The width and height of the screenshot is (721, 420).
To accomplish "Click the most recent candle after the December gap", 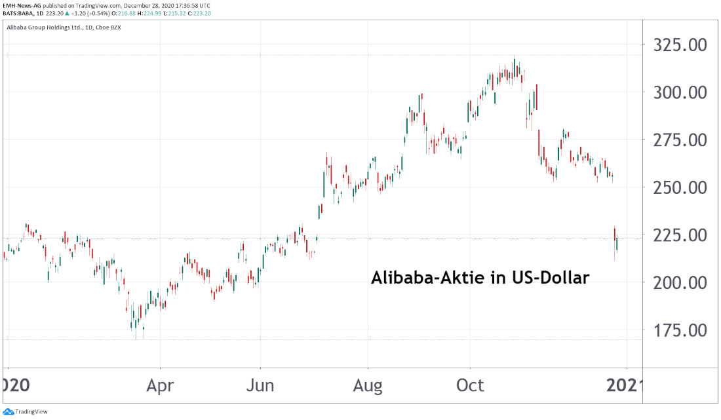I will coord(617,244).
